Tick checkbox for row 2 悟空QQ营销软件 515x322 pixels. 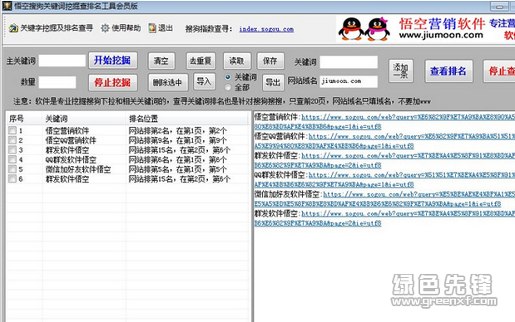tap(12, 140)
